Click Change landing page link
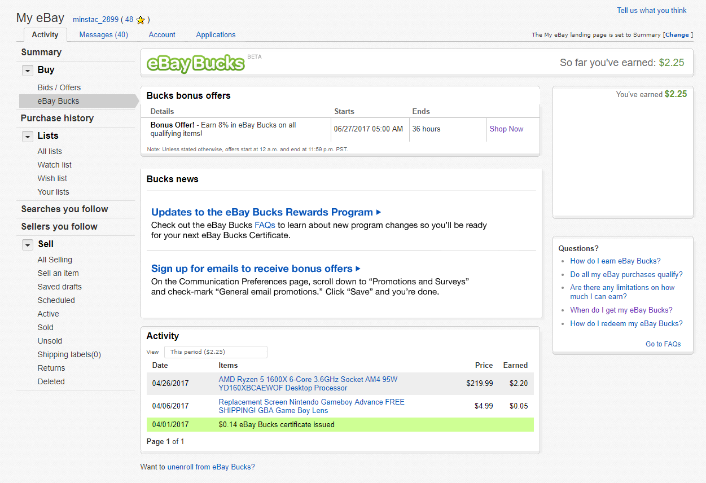706x483 pixels. 677,34
